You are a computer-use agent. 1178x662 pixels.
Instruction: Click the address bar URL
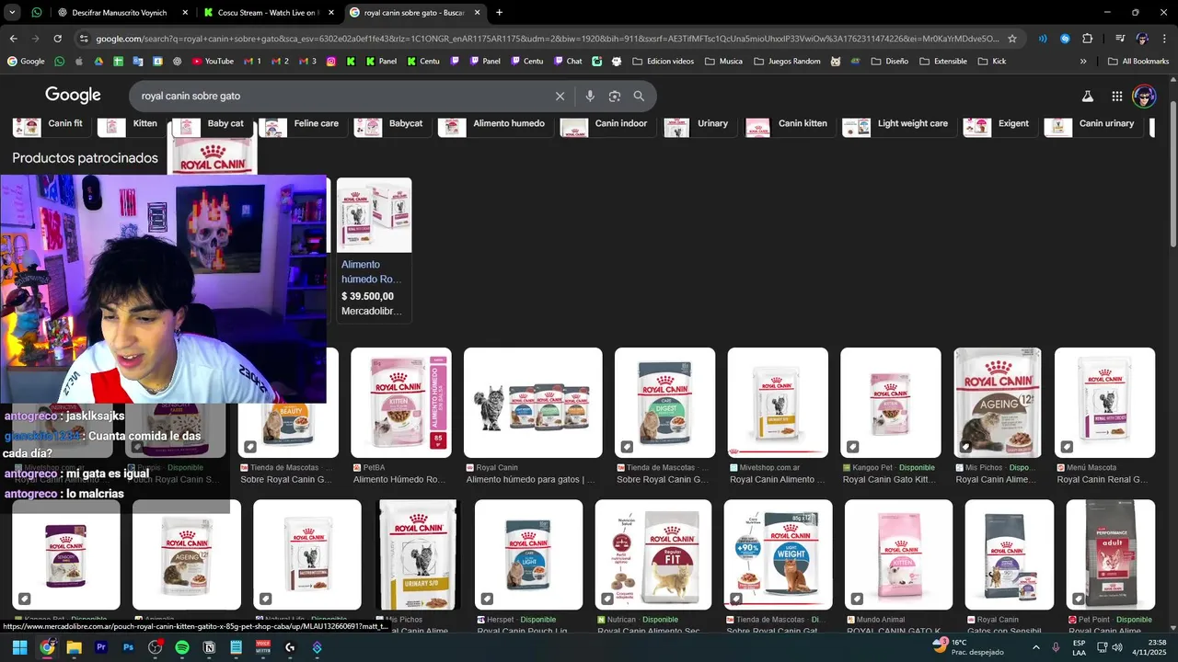click(547, 39)
